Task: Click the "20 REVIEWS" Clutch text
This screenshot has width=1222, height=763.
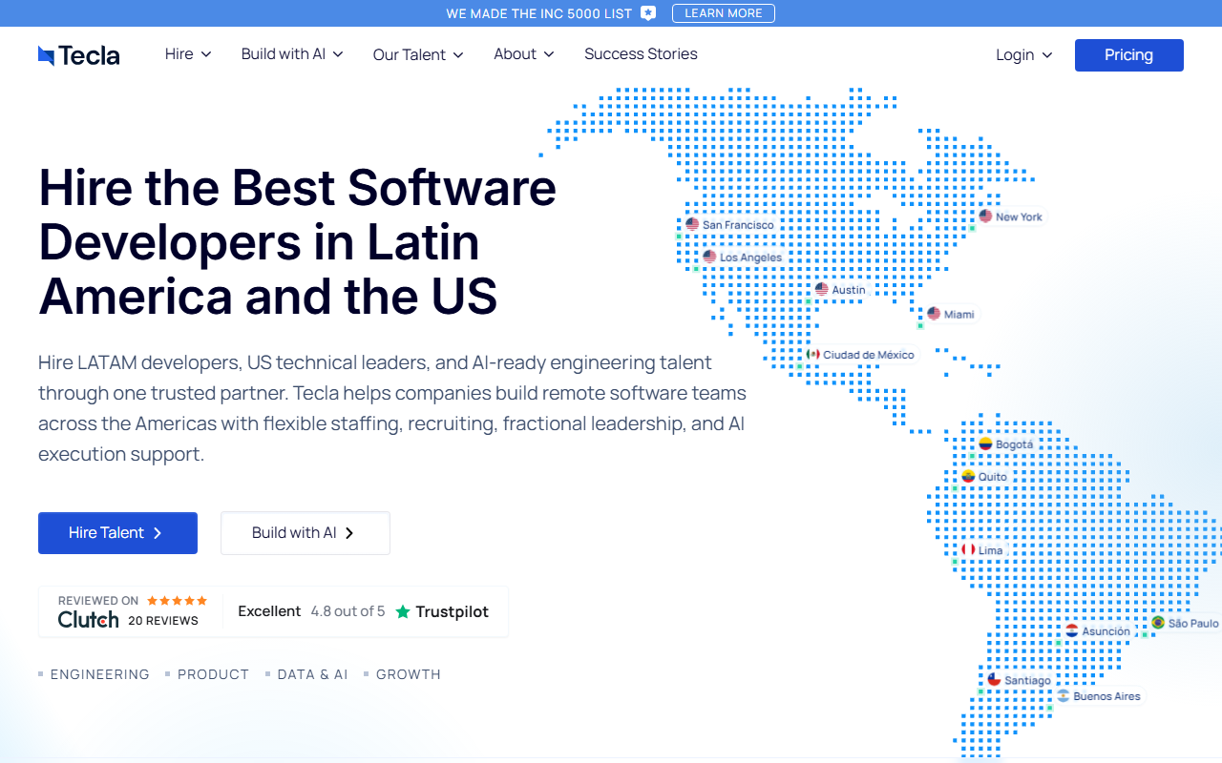Action: pos(163,621)
